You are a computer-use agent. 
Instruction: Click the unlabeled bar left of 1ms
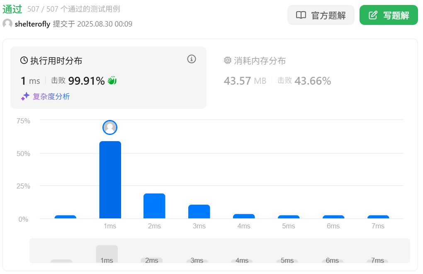point(65,217)
